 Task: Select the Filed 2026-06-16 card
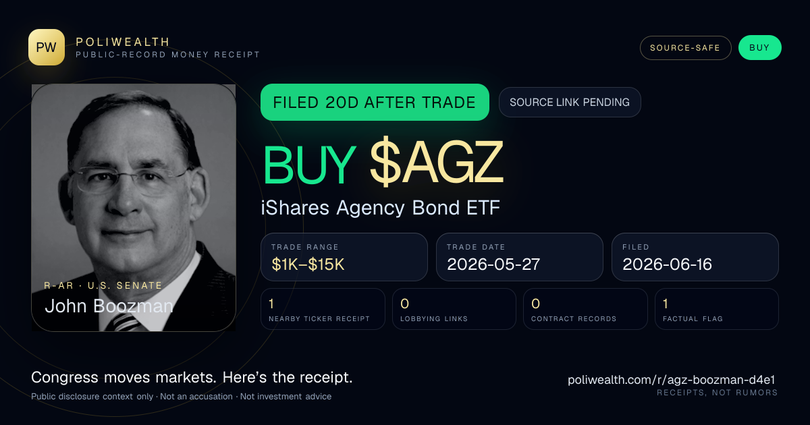tap(695, 257)
